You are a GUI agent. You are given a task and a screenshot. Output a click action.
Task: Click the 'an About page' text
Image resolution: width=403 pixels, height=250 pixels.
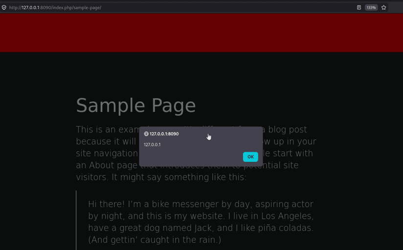coord(107,165)
